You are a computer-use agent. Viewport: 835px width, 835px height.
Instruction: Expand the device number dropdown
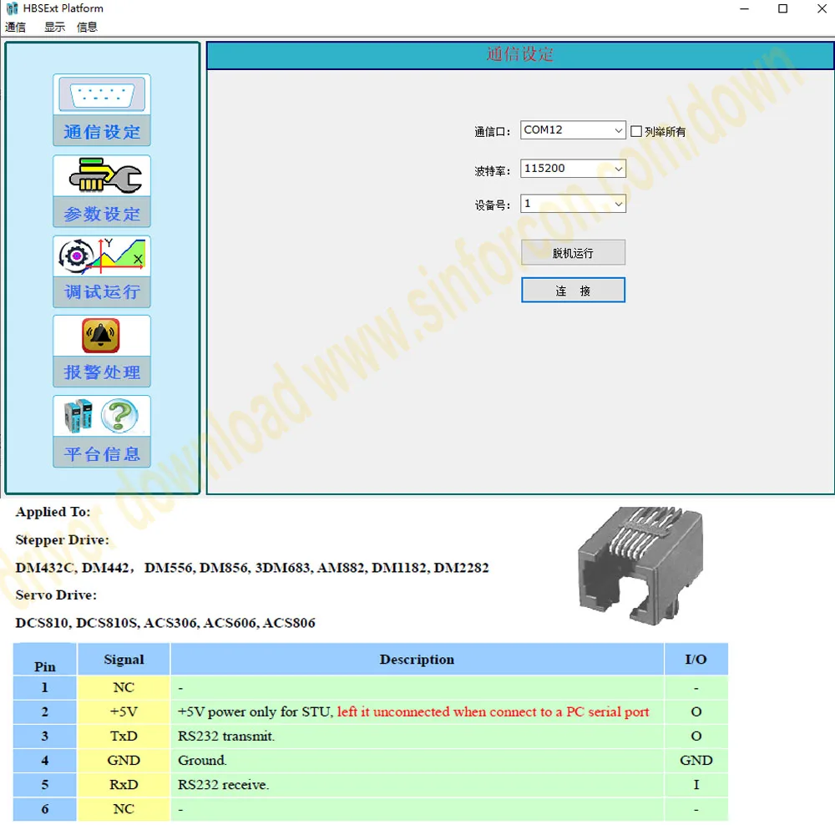618,204
